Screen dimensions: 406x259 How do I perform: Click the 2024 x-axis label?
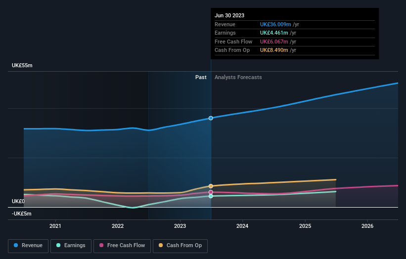(242, 226)
